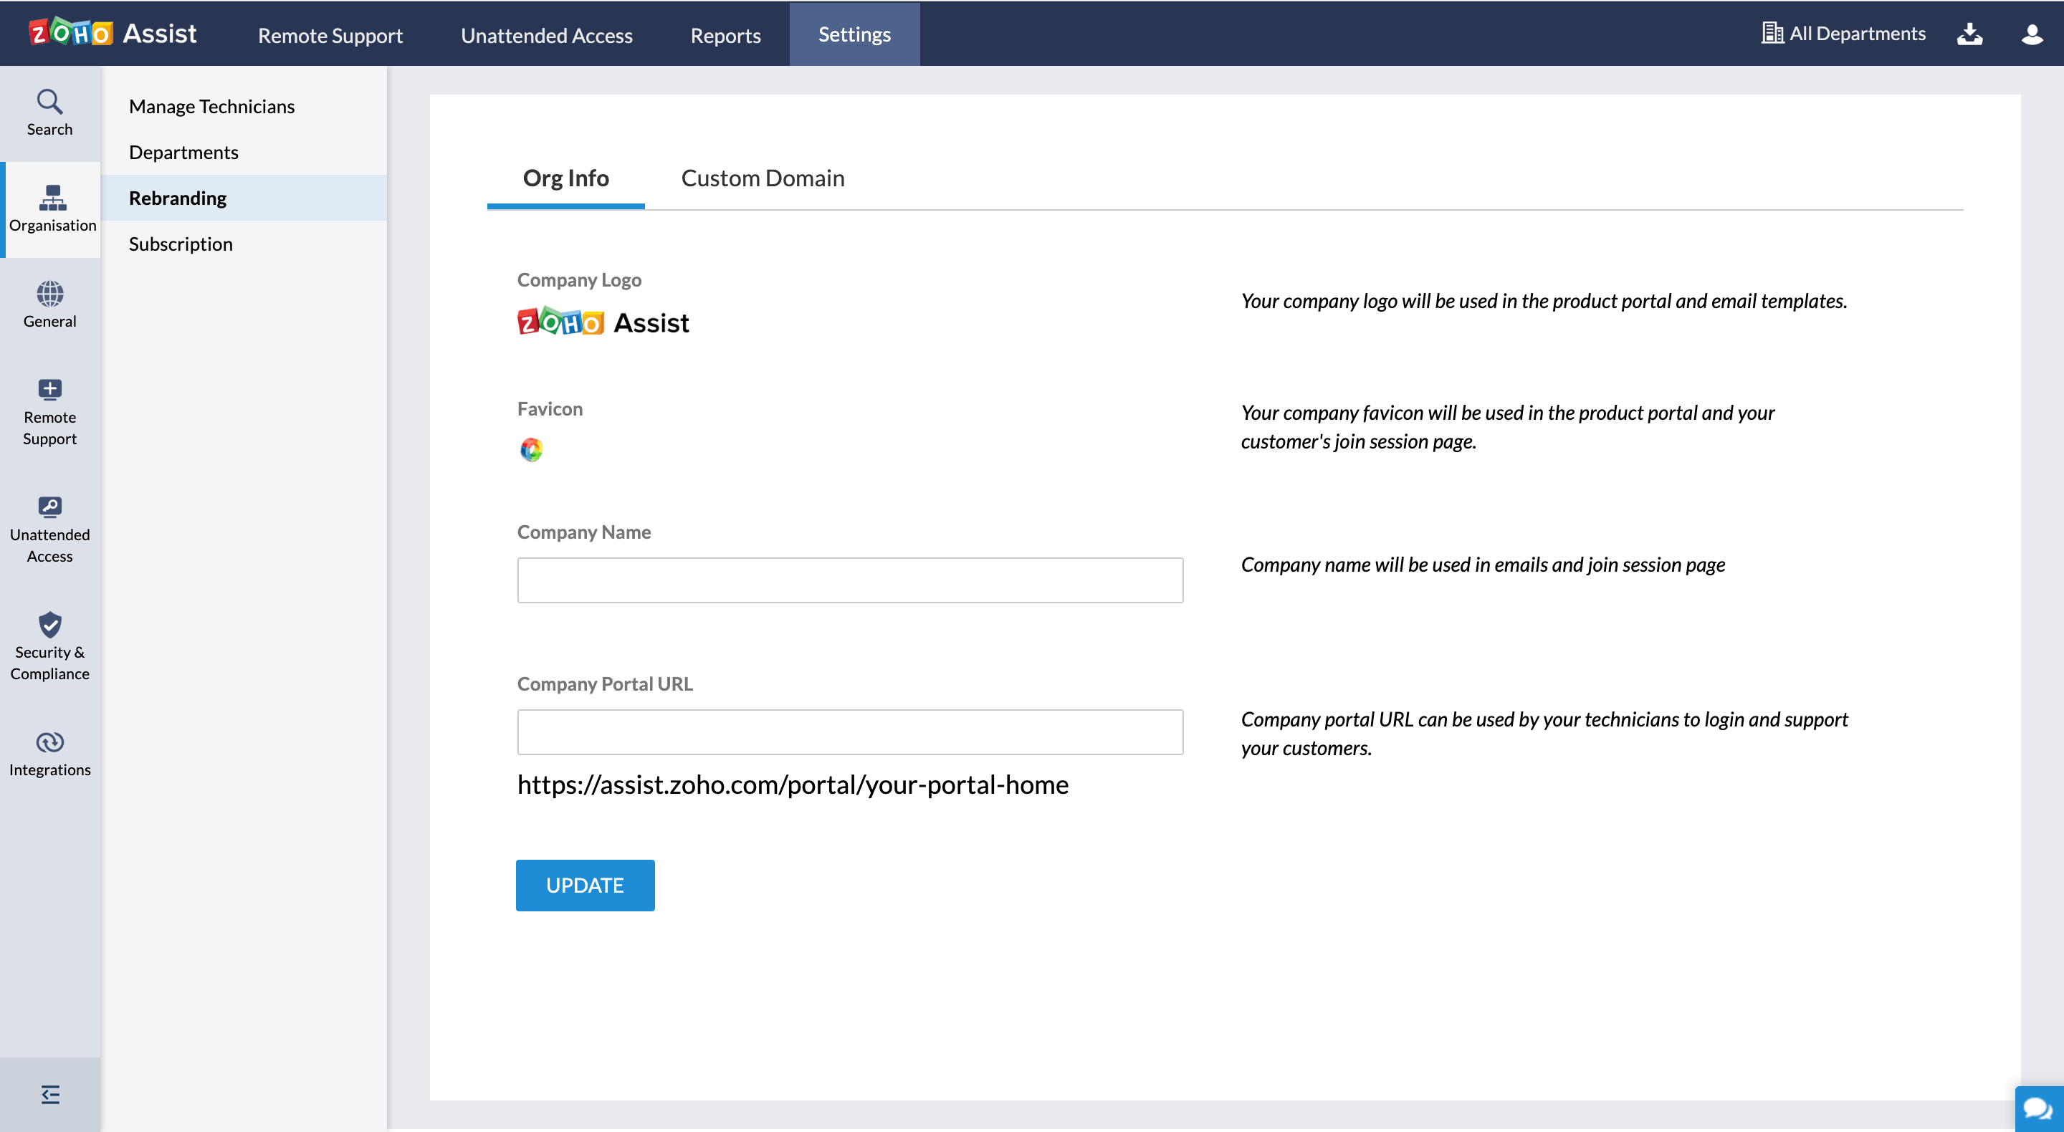Click the favicon image thumbnail
This screenshot has height=1132, width=2064.
click(531, 449)
